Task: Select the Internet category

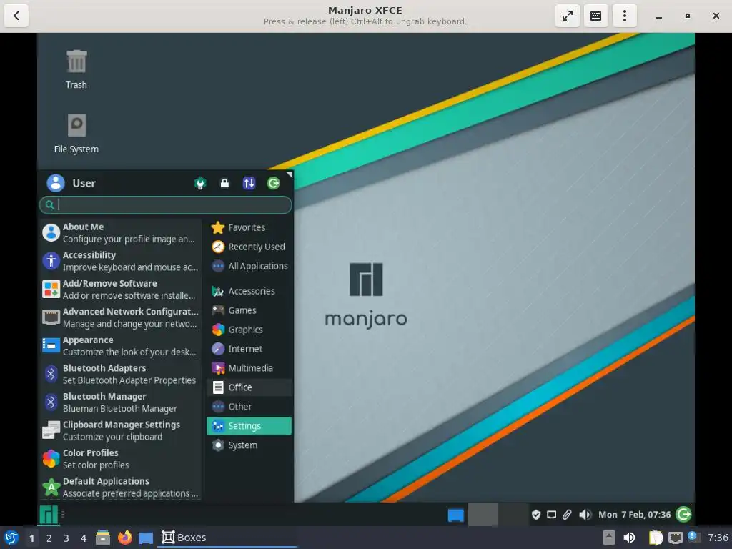Action: pos(249,349)
